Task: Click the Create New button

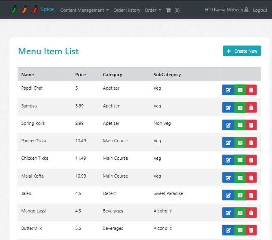Action: pos(242,51)
